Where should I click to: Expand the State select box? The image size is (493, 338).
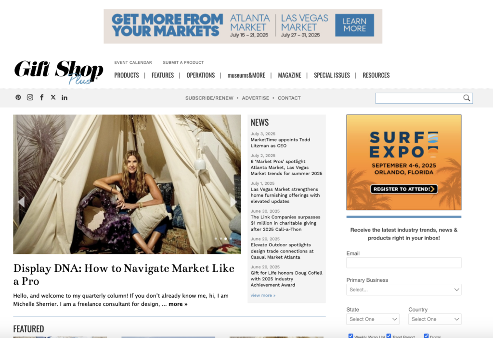pos(373,319)
